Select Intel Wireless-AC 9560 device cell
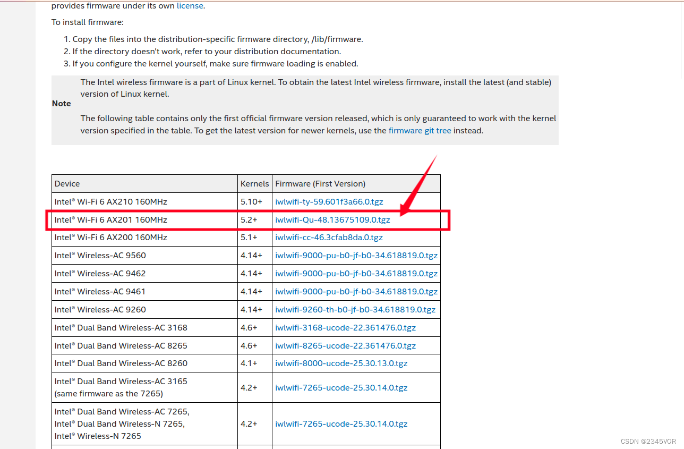This screenshot has height=449, width=684. click(144, 256)
